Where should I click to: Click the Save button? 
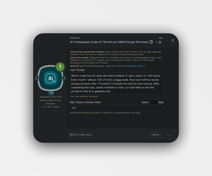coord(168,135)
